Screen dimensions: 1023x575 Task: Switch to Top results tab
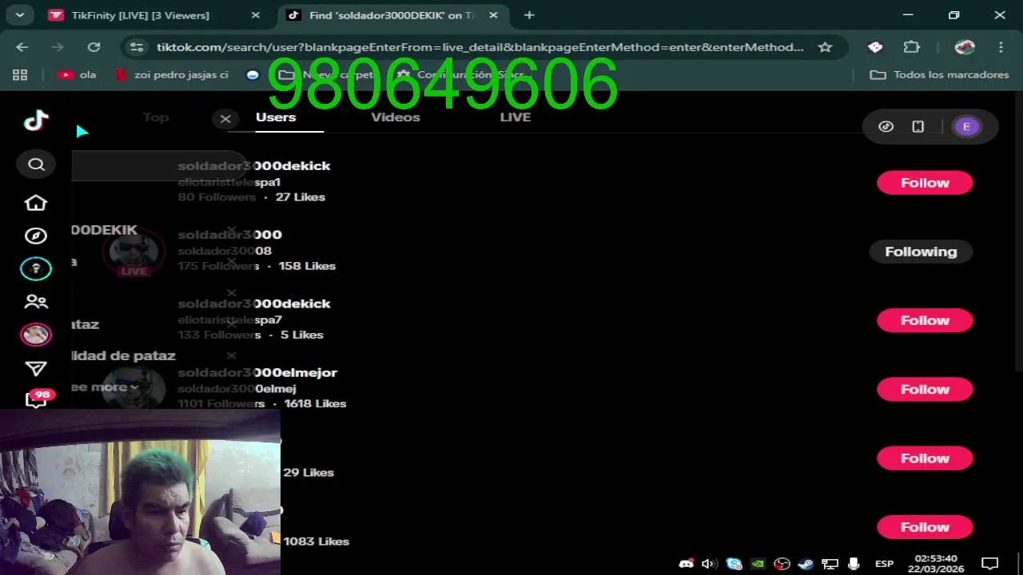point(156,117)
